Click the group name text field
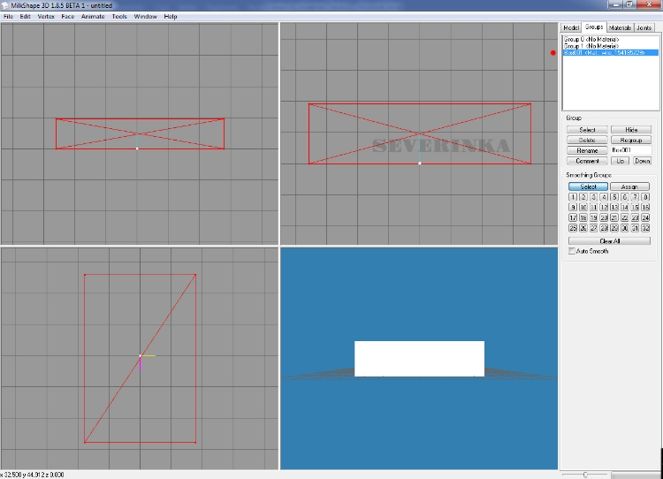This screenshot has width=663, height=479. click(x=630, y=150)
